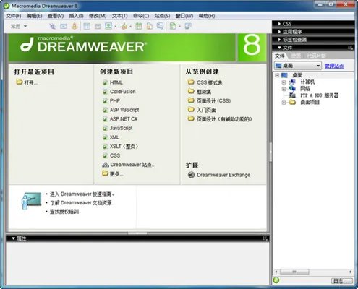Screen dimensions: 358x289
Task: Insert a Hyperlink from the toolbar
Action: click(52, 26)
